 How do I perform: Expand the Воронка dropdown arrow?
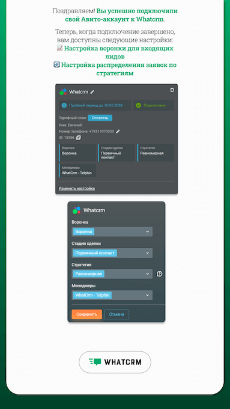148,232
